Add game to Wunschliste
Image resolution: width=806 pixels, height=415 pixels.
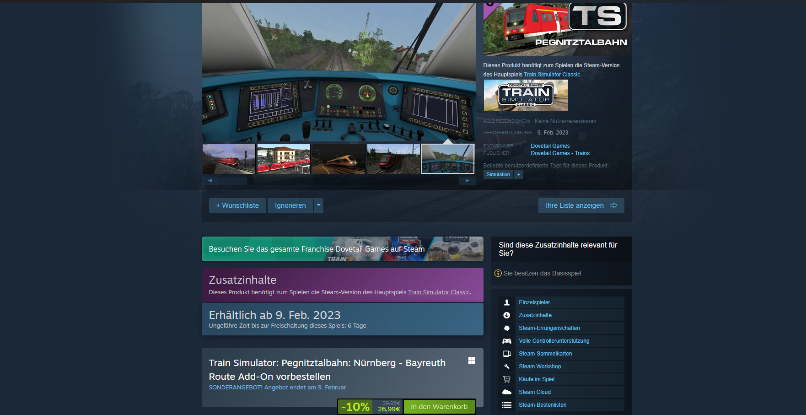click(237, 205)
